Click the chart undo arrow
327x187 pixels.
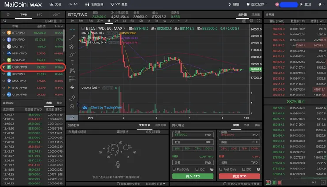point(179,21)
